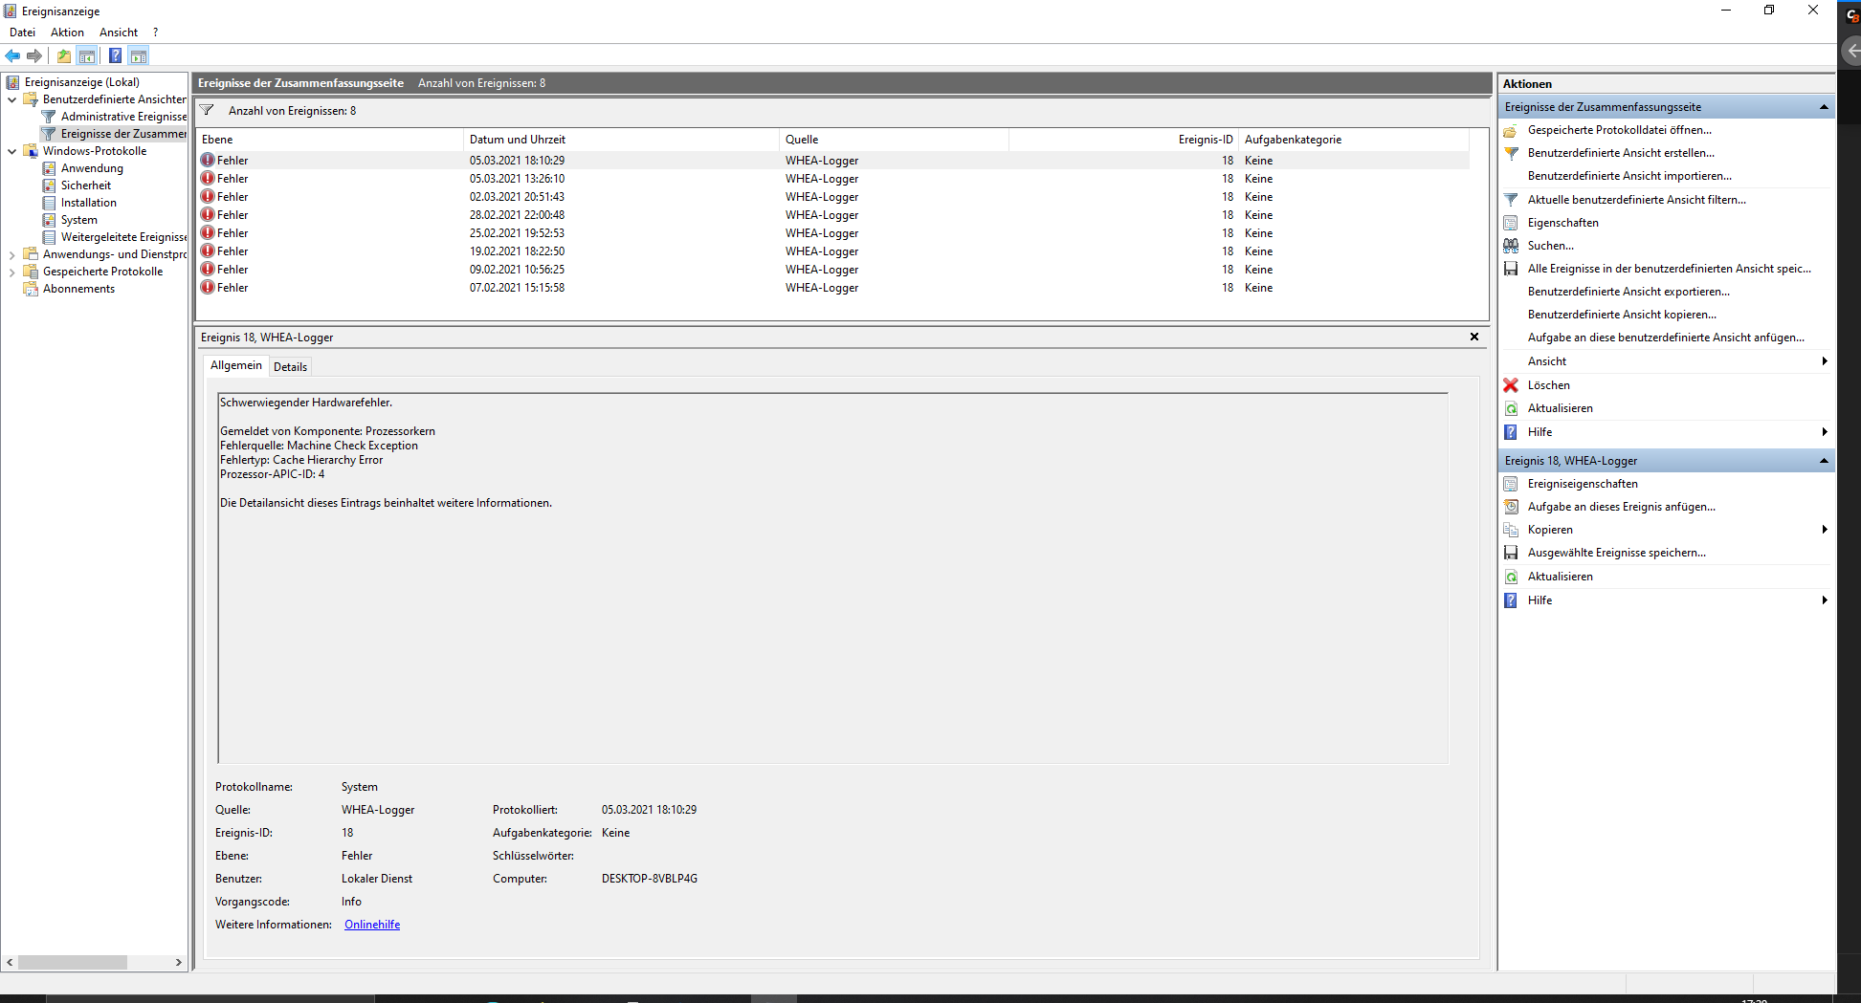Select the event dated 28.02.2021 22:00:48
Viewport: 1861px width, 1003px height.
click(x=832, y=215)
